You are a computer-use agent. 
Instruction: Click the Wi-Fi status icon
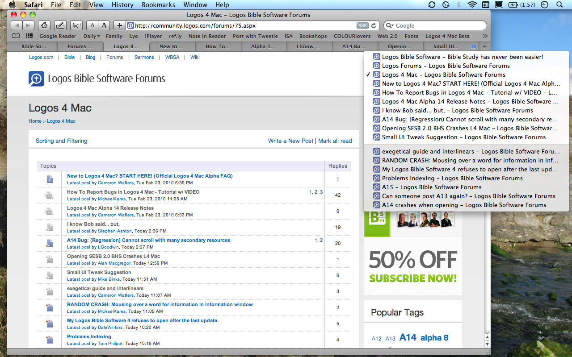[472, 5]
